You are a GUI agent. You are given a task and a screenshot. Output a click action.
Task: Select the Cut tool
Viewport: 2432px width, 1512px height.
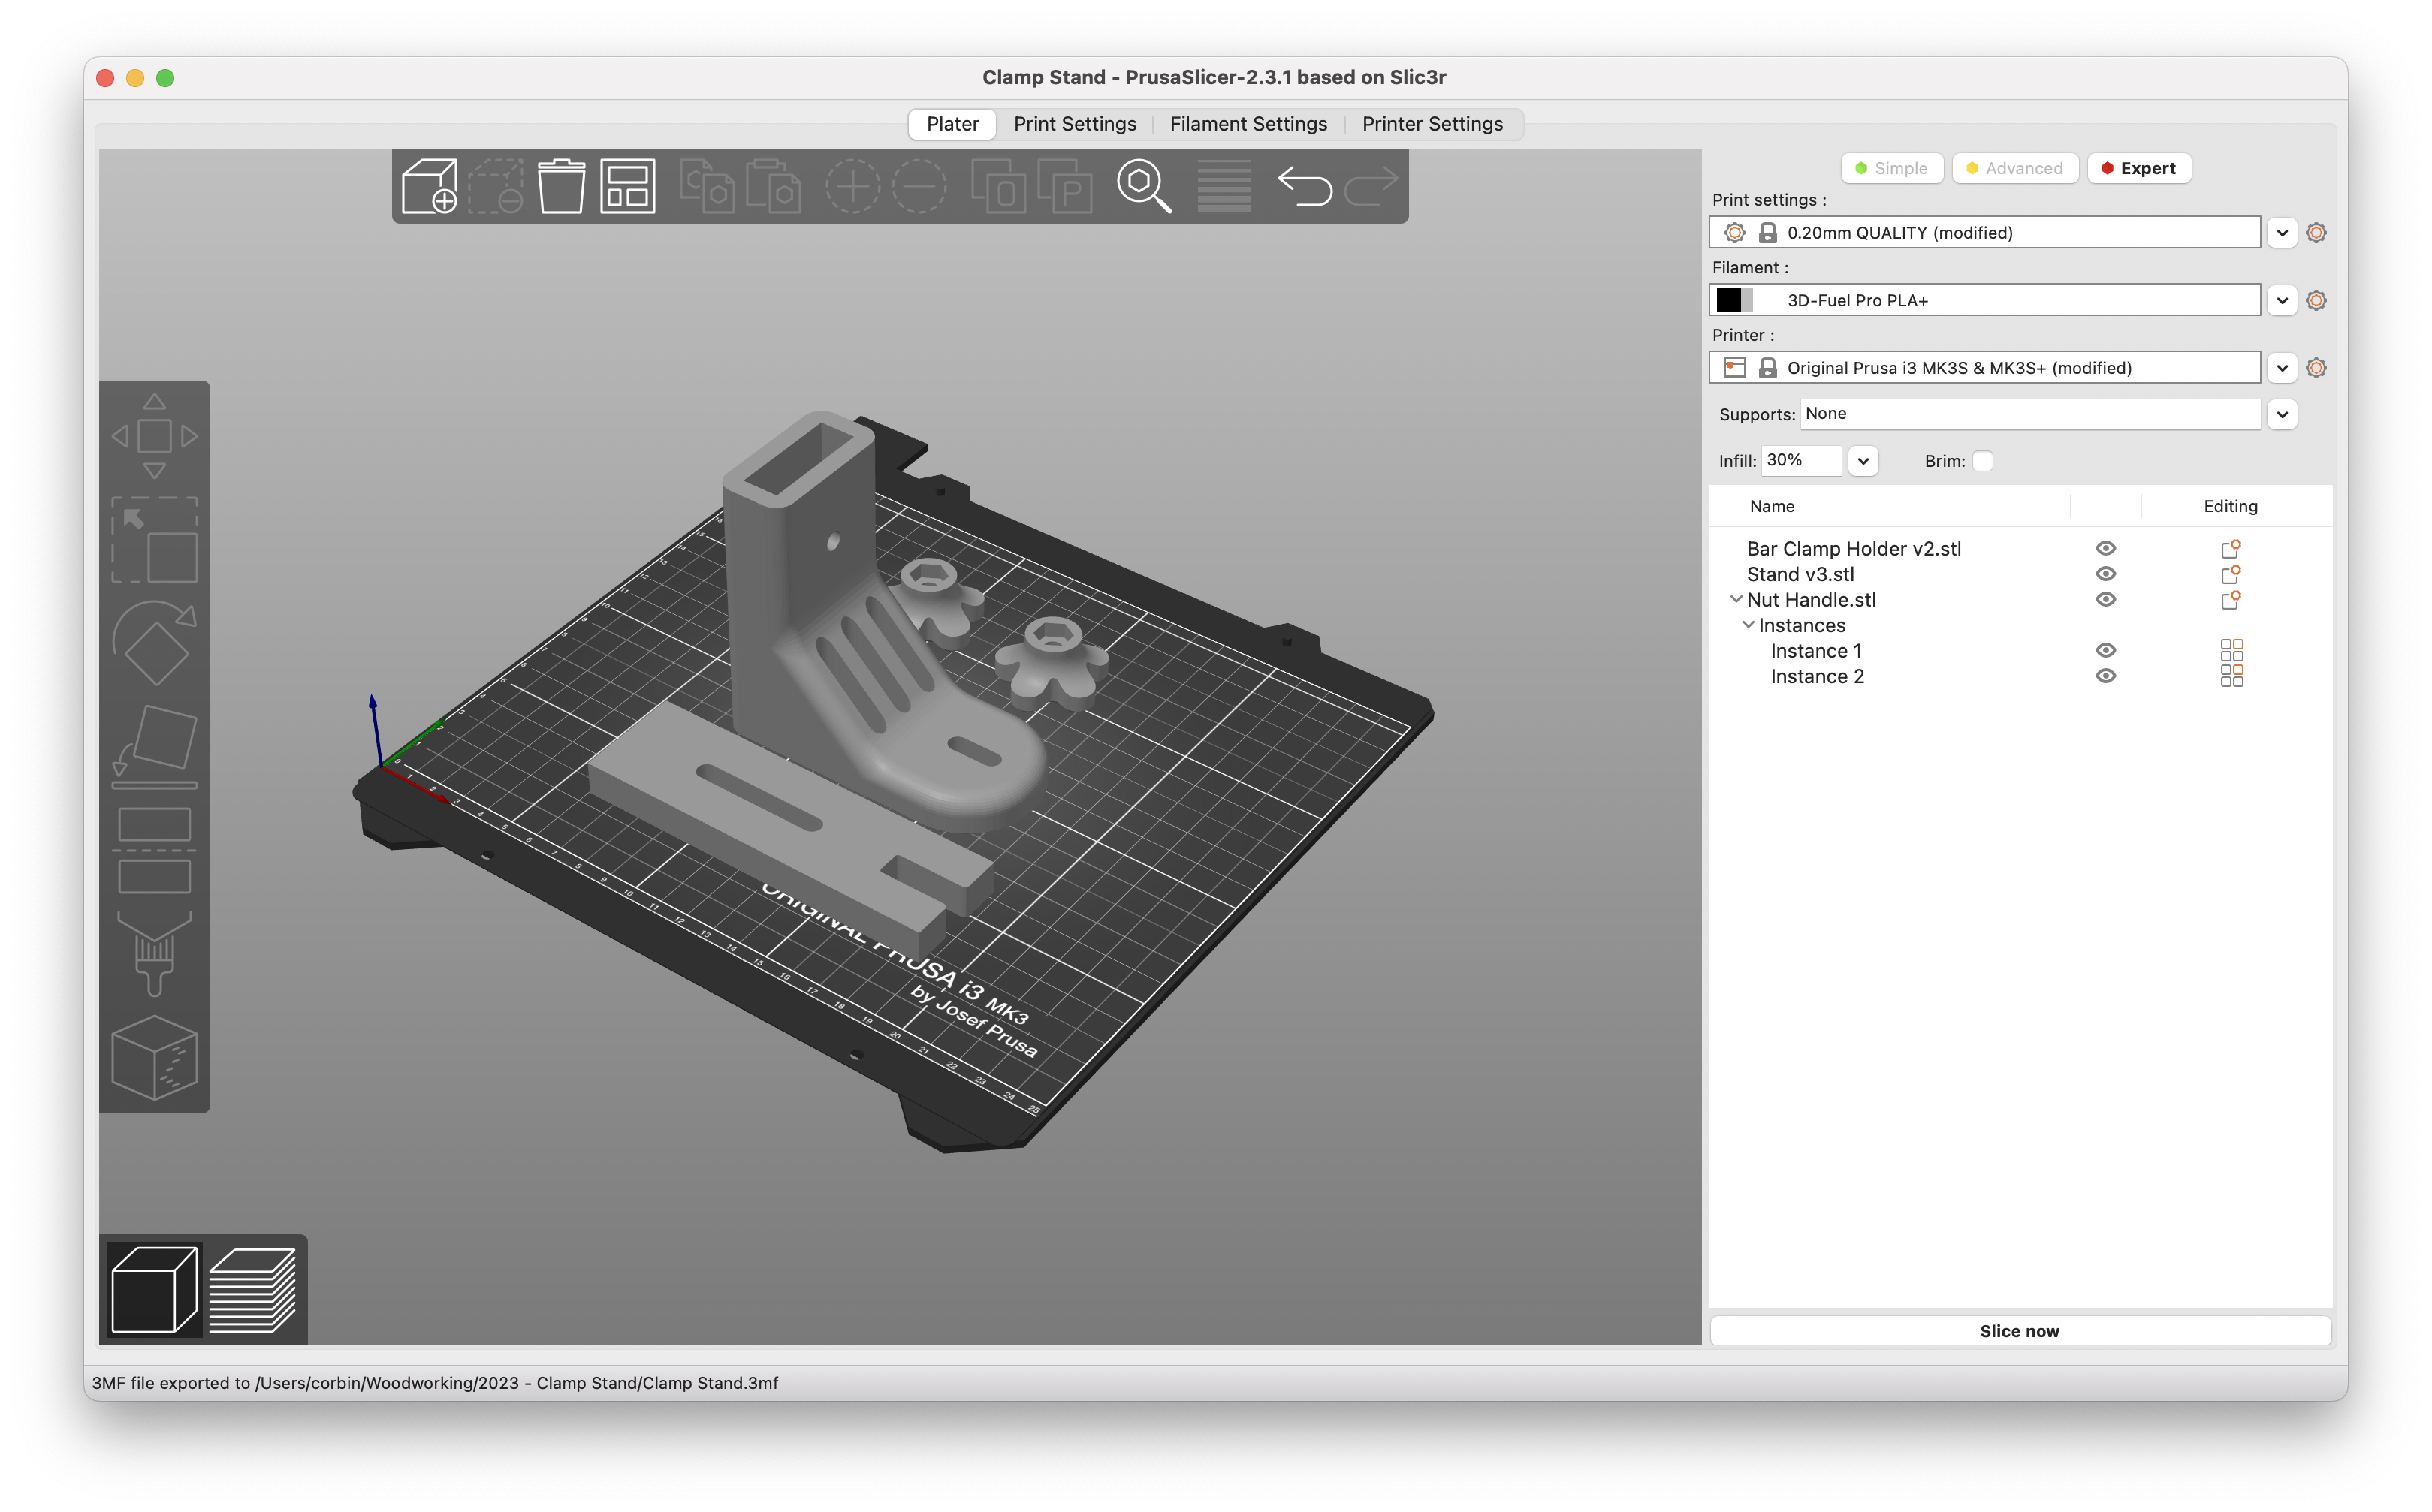154,850
